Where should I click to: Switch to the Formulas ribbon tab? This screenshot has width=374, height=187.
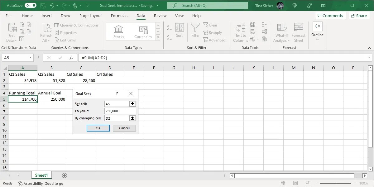click(119, 16)
